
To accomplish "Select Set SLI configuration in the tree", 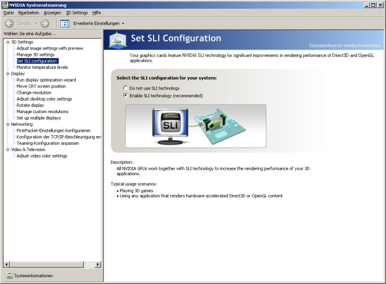I will (38, 61).
